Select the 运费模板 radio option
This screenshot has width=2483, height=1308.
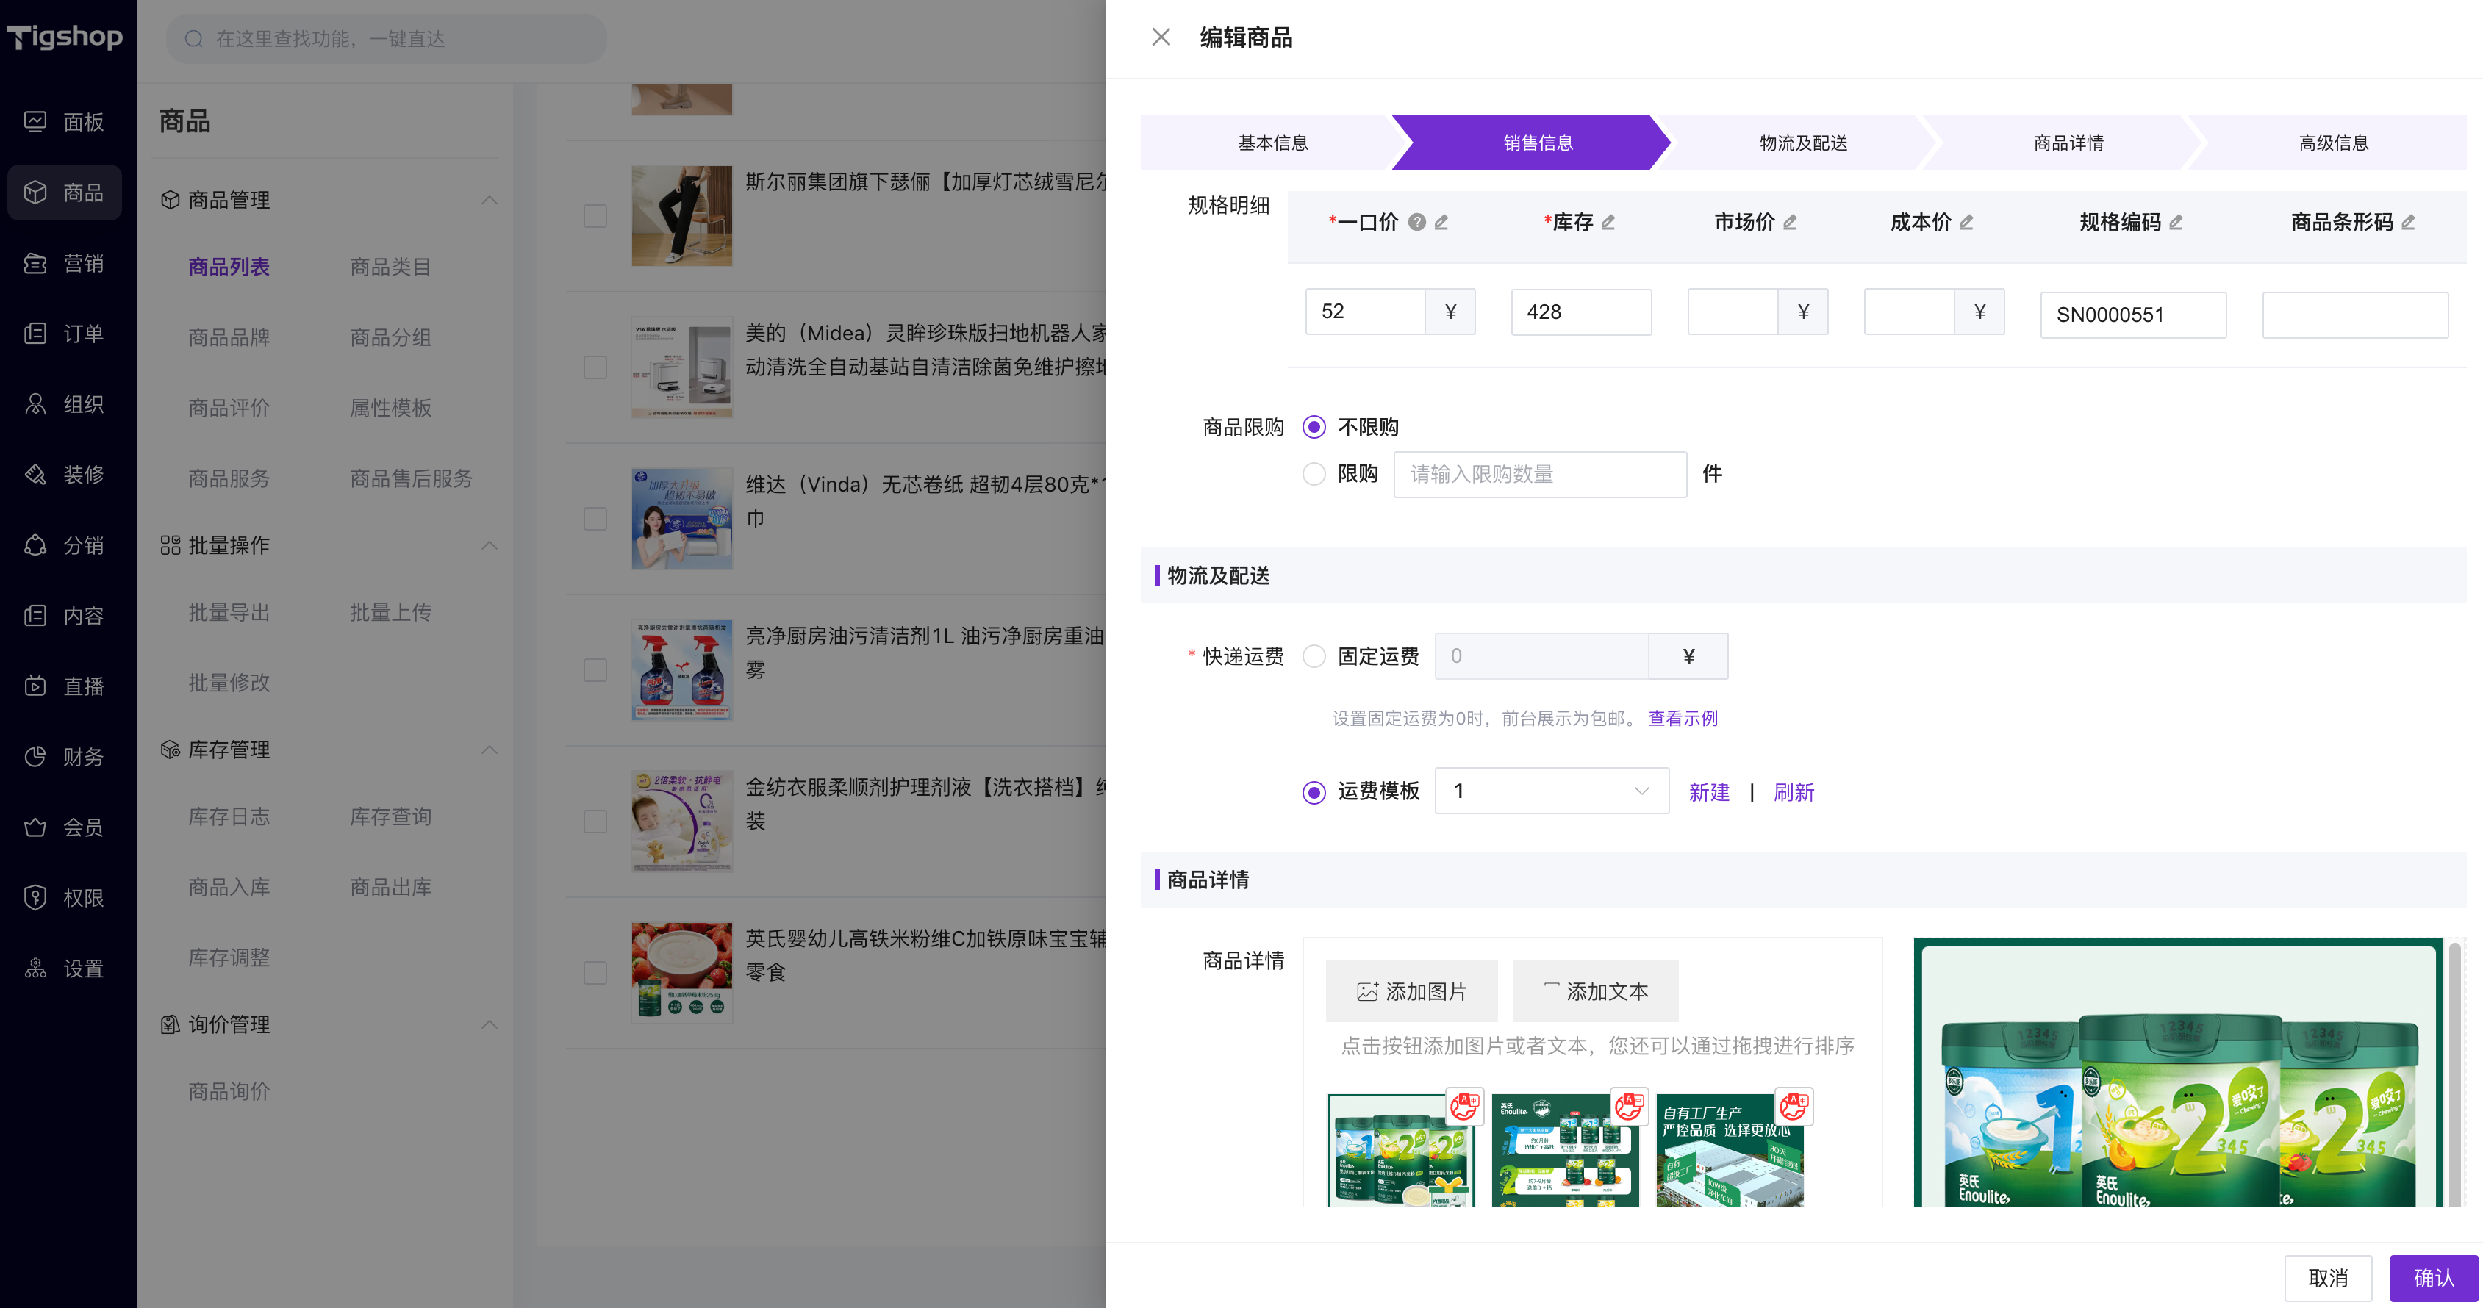point(1314,791)
